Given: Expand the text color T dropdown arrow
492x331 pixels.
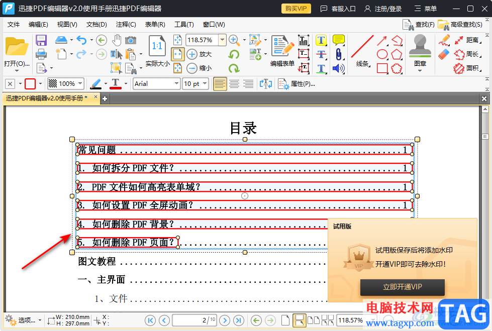Looking at the screenshot, I should [126, 84].
